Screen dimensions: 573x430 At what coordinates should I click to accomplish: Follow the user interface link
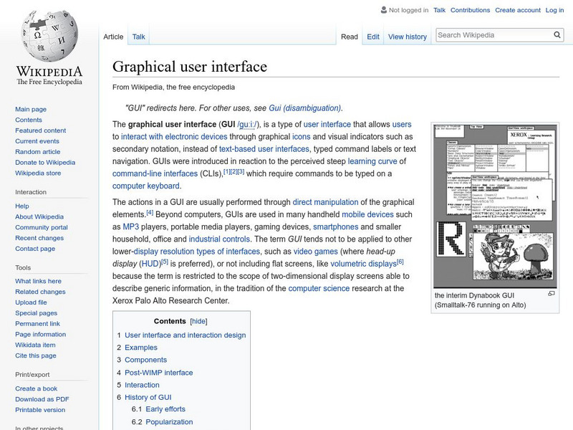327,124
